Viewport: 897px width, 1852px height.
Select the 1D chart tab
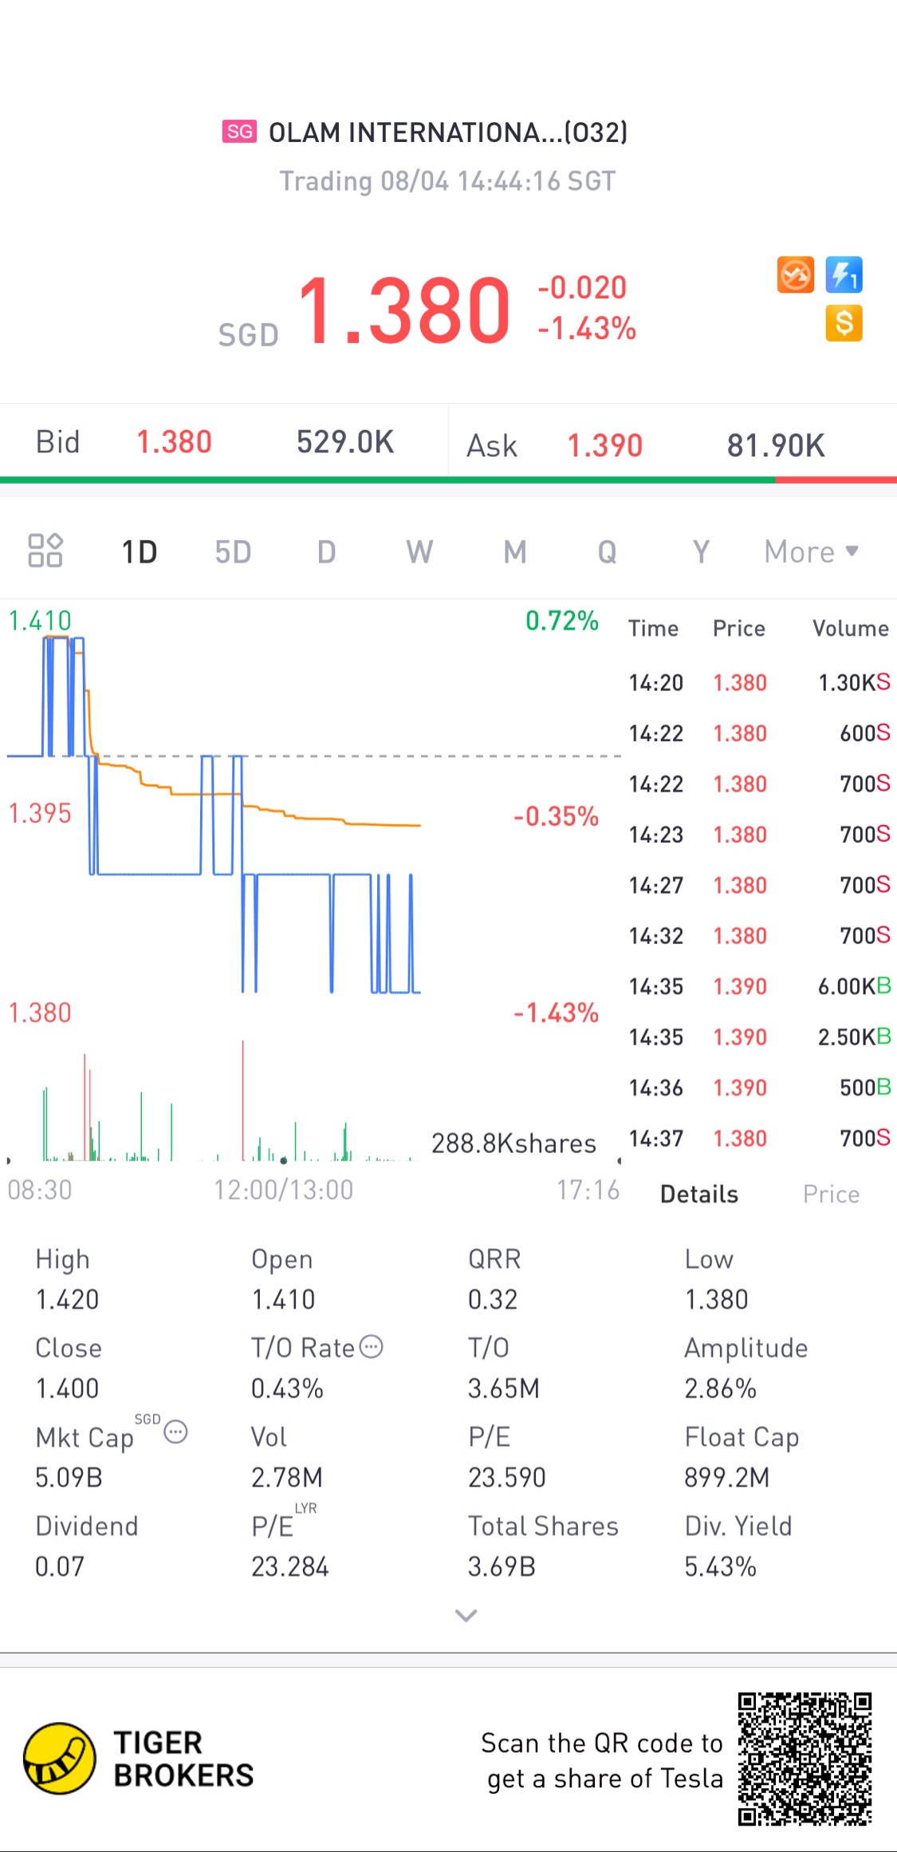click(x=140, y=551)
